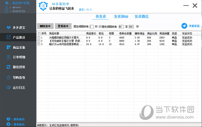Click the 置顶选中 button
202x127 pixels.
pos(63,26)
